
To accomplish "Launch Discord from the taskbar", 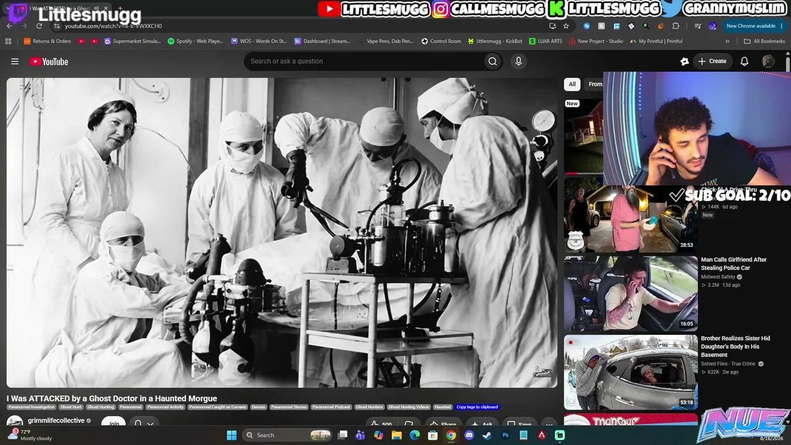I will [x=469, y=435].
